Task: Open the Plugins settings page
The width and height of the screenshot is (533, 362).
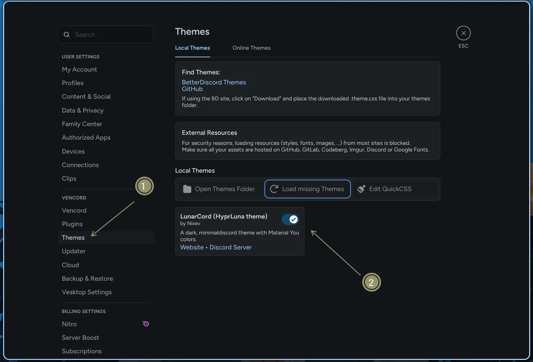Action: (72, 224)
